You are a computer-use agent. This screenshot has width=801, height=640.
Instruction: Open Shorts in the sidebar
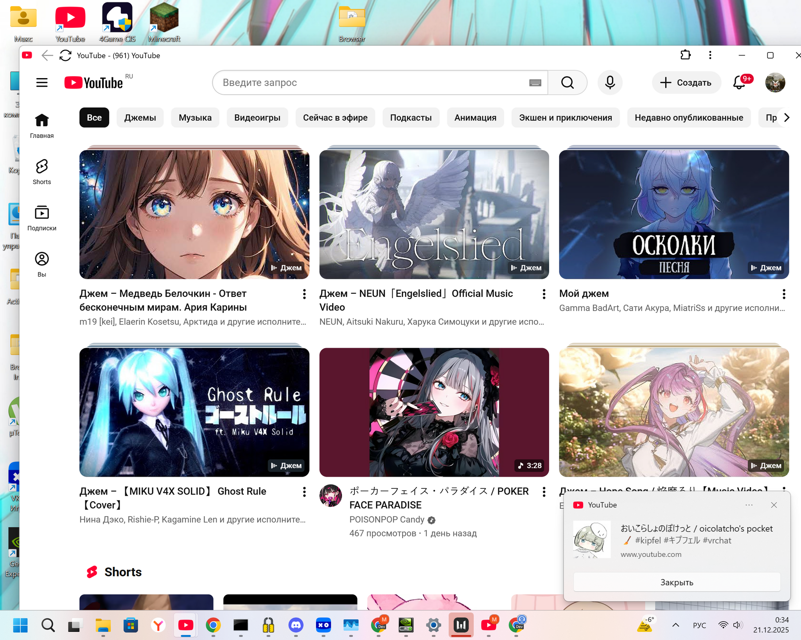(42, 172)
